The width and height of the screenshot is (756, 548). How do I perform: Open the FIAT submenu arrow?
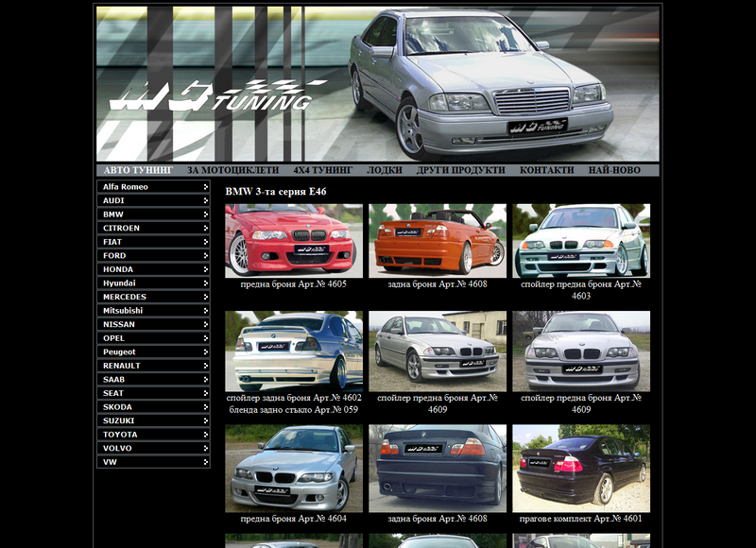(x=206, y=242)
